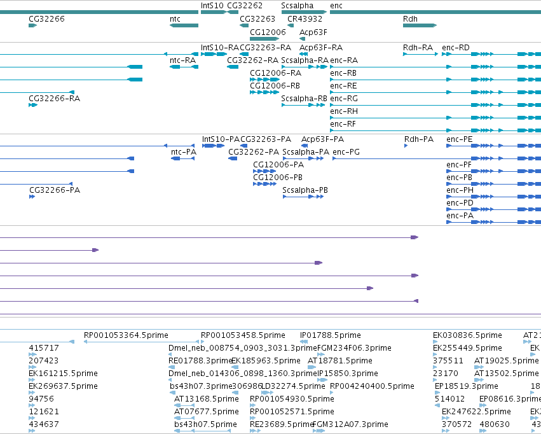Viewport: 541px width, 434px height.
Task: Click the CG12006 gene label
Action: coord(268,32)
